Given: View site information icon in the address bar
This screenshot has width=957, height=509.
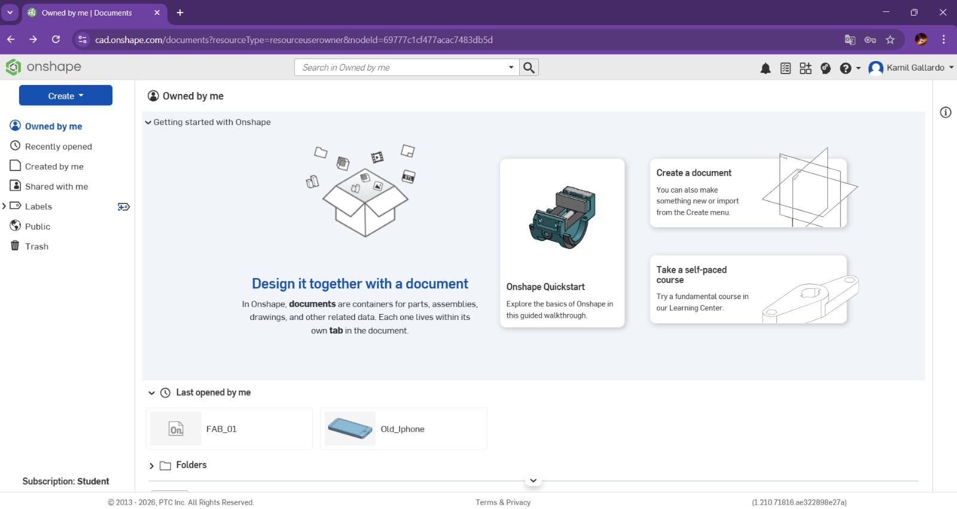Looking at the screenshot, I should click(x=83, y=39).
